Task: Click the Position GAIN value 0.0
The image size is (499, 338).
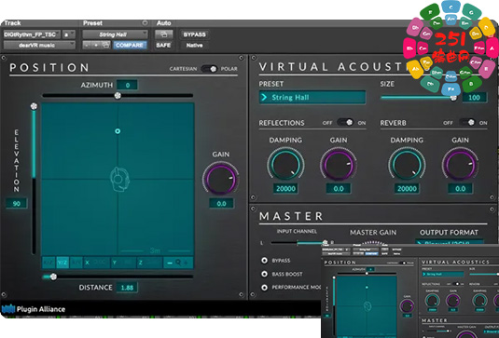Action: (221, 203)
